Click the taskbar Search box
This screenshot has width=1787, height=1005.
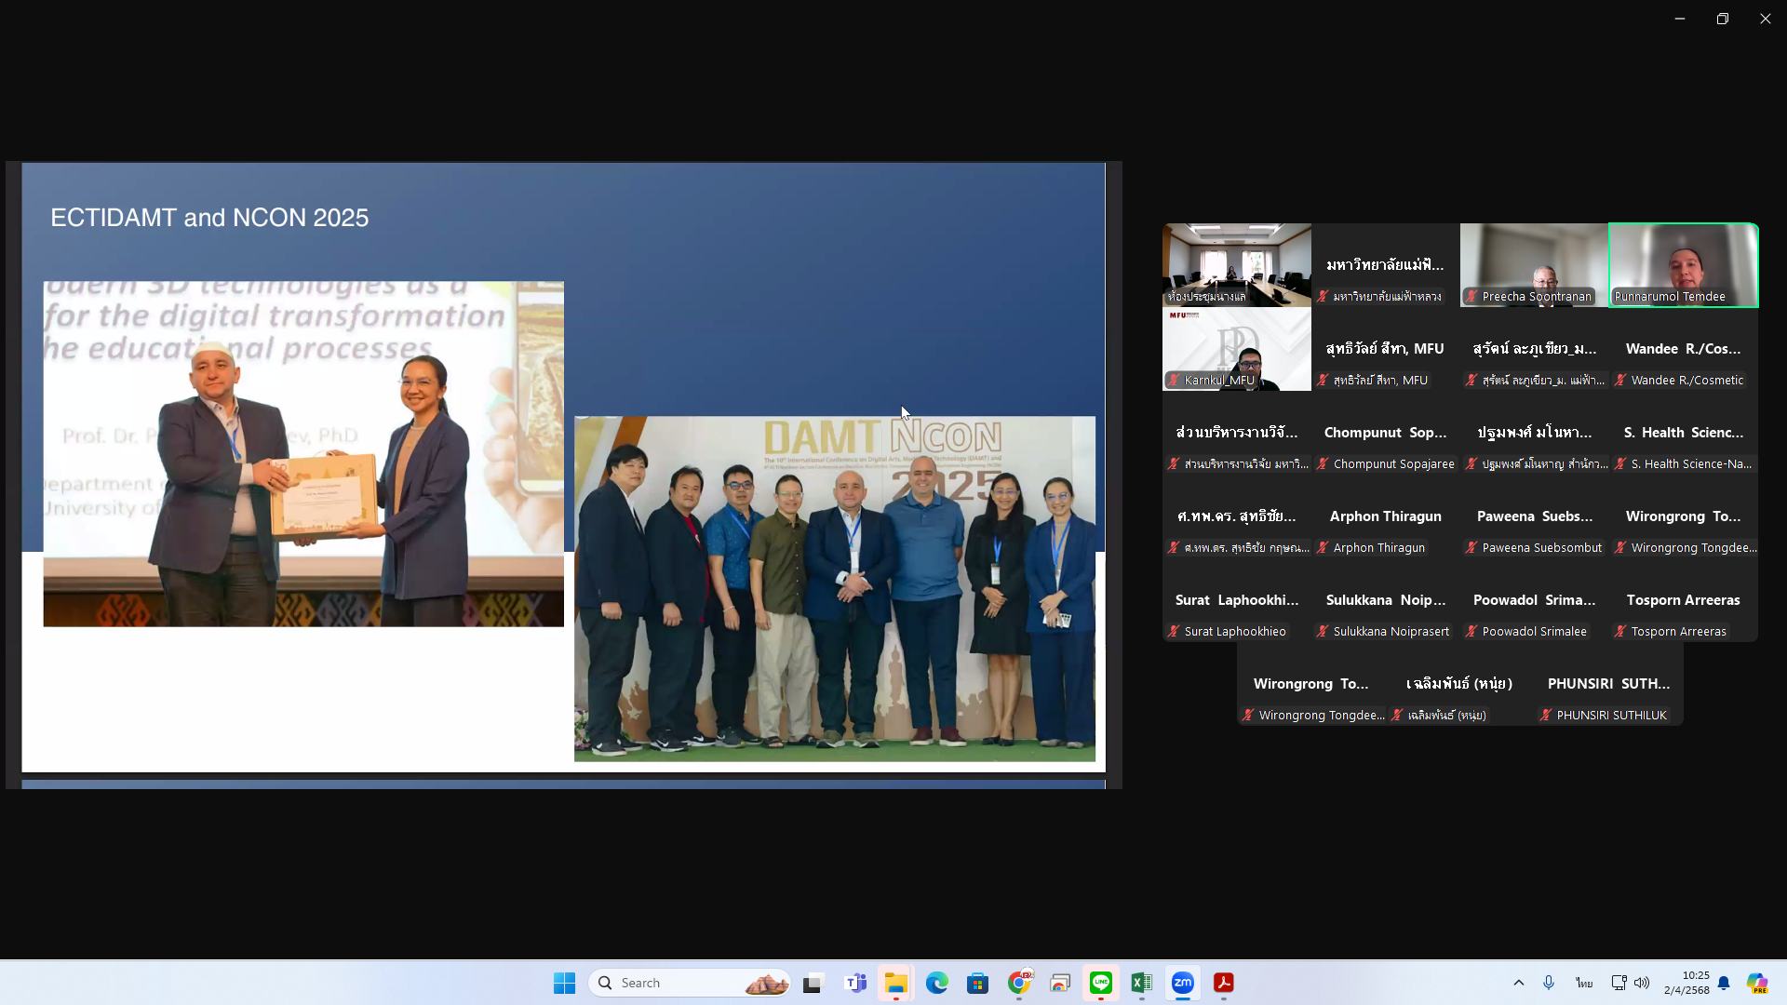pos(690,983)
